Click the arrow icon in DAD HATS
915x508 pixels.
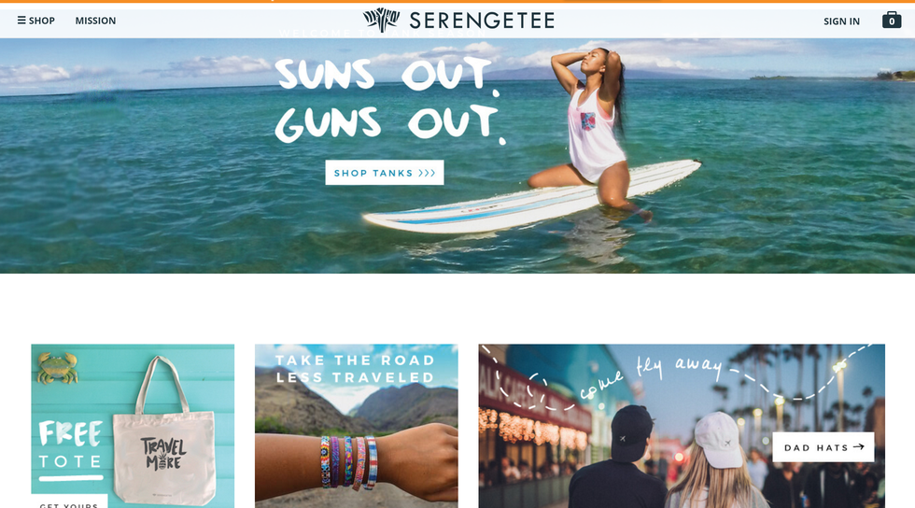pos(858,447)
